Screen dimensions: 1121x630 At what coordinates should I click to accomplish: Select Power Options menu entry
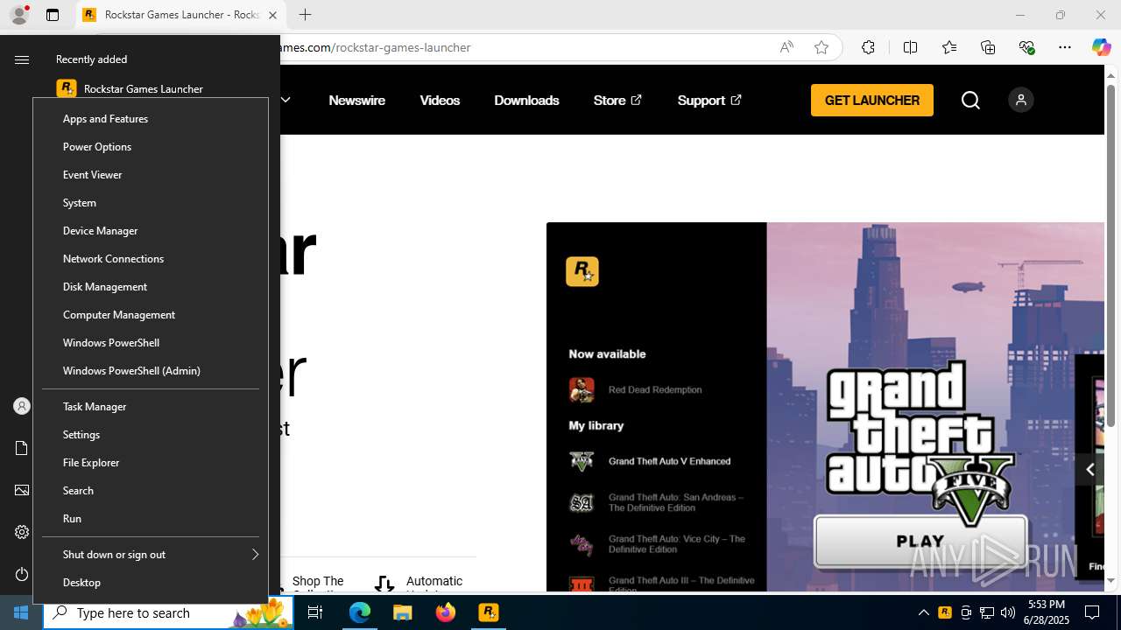click(x=151, y=146)
